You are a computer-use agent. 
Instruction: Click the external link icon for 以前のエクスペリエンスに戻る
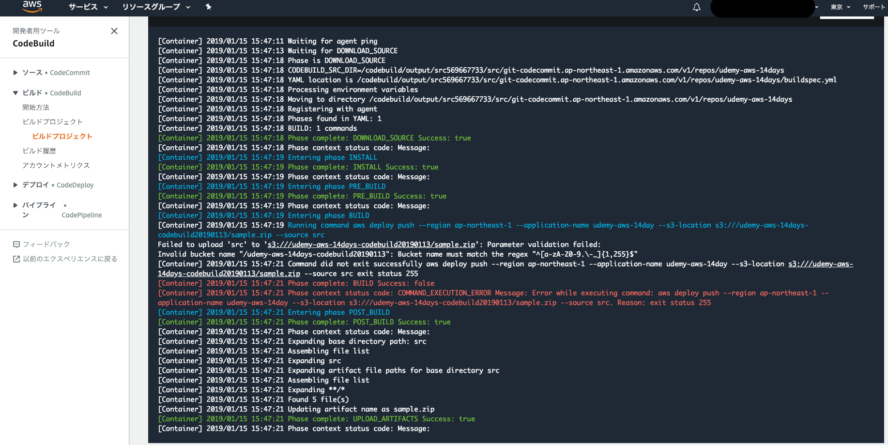(16, 259)
